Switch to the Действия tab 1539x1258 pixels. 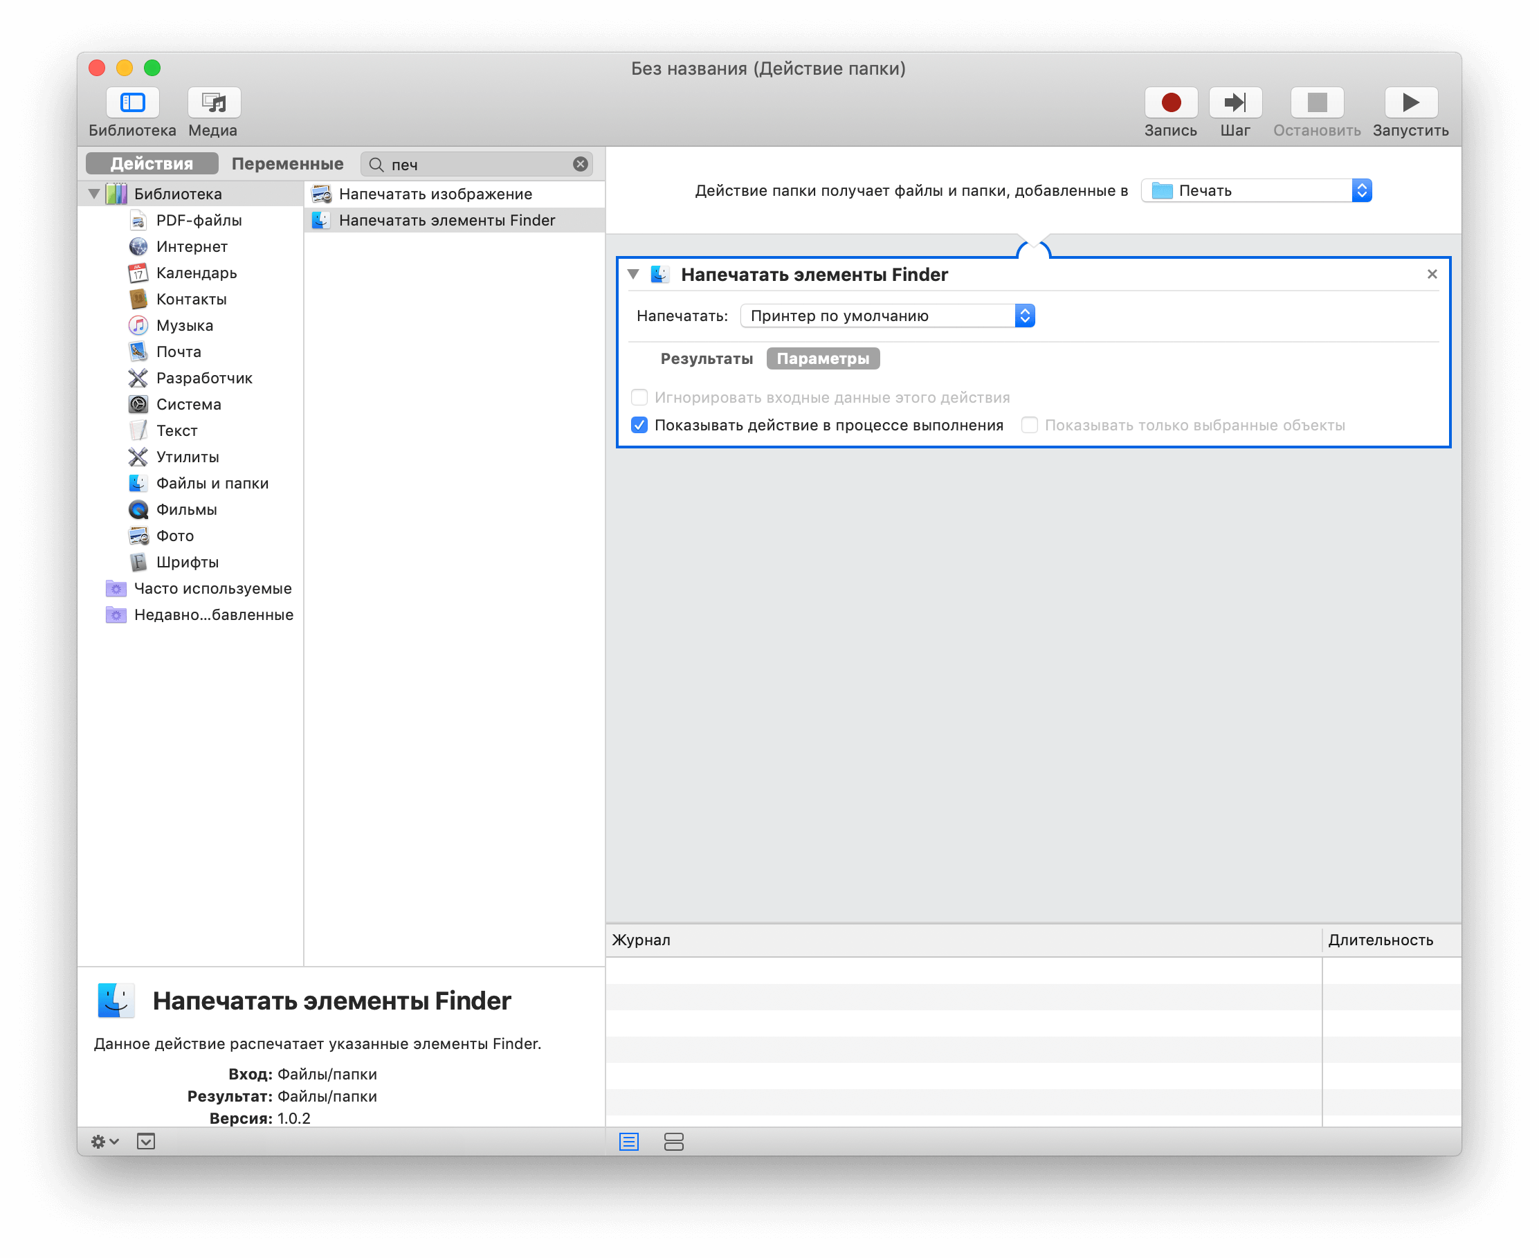[152, 164]
